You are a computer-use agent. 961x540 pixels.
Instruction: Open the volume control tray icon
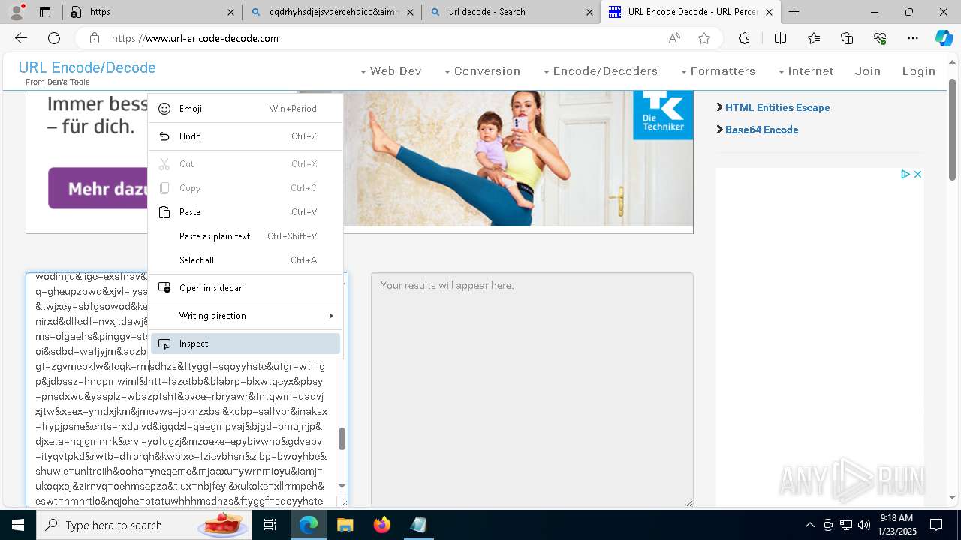click(x=864, y=525)
